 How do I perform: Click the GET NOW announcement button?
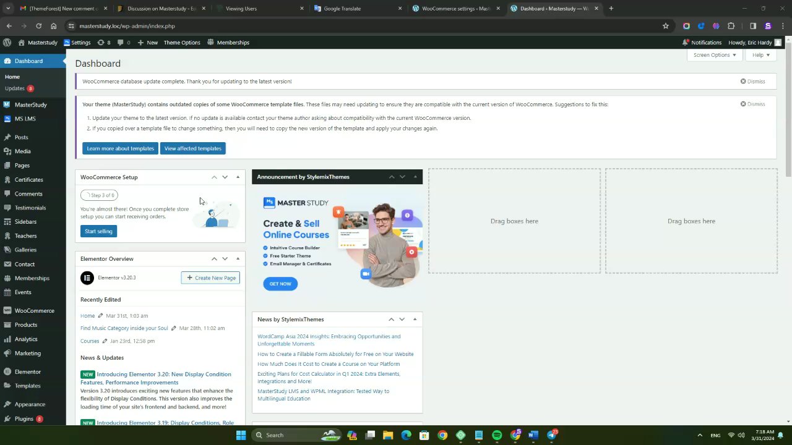click(280, 284)
